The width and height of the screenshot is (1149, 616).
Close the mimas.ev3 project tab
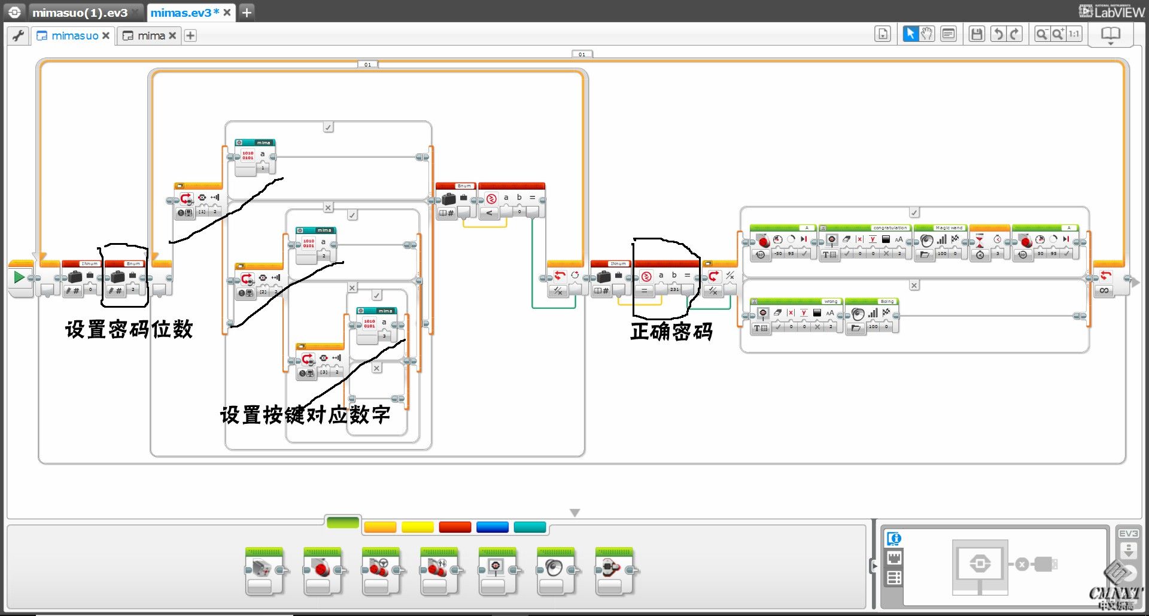tap(227, 13)
